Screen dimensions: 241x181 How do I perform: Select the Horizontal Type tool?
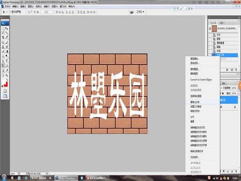[7, 61]
